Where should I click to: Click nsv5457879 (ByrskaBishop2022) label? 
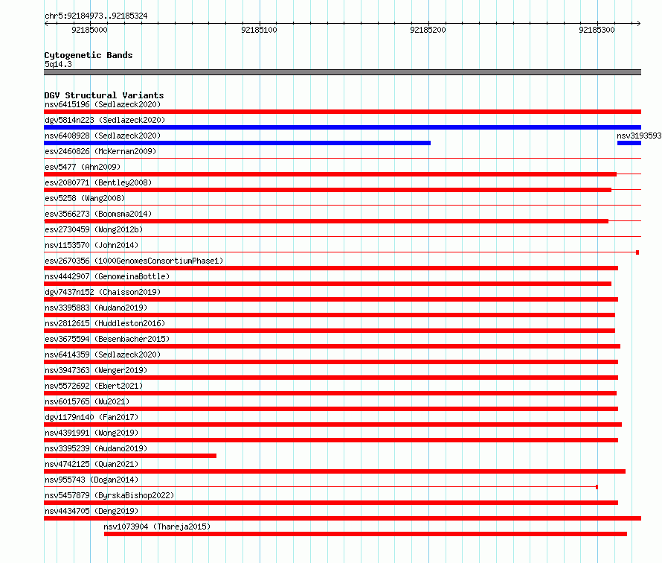109,495
